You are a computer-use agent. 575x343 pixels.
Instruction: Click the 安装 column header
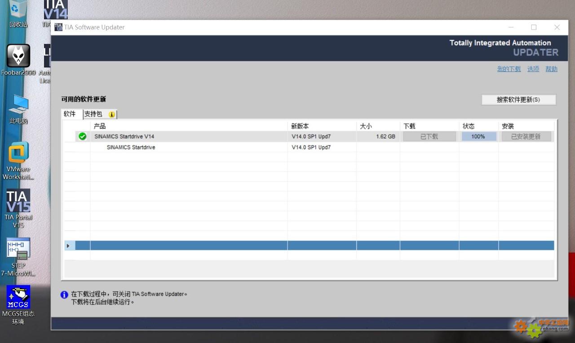[526, 126]
